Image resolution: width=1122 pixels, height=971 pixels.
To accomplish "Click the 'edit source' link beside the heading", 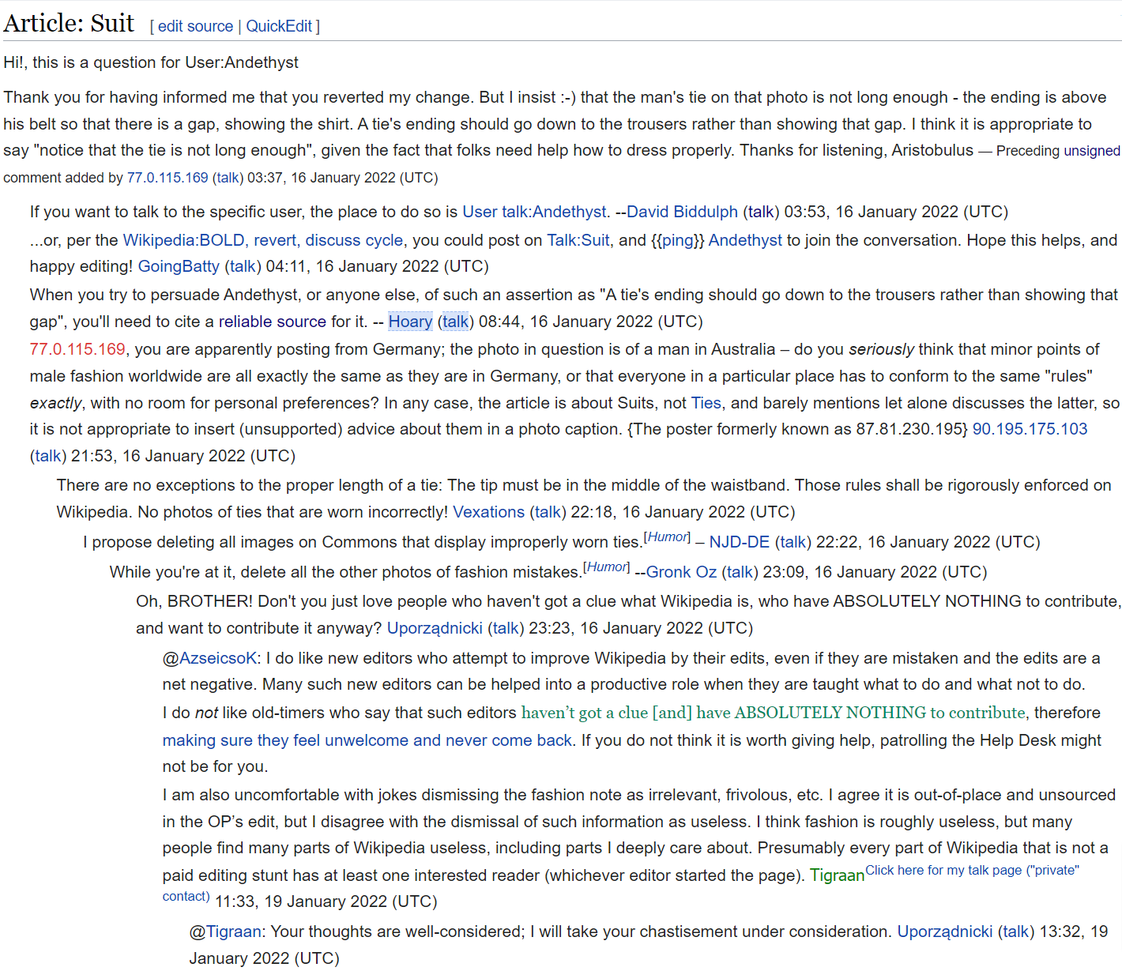I will [195, 26].
